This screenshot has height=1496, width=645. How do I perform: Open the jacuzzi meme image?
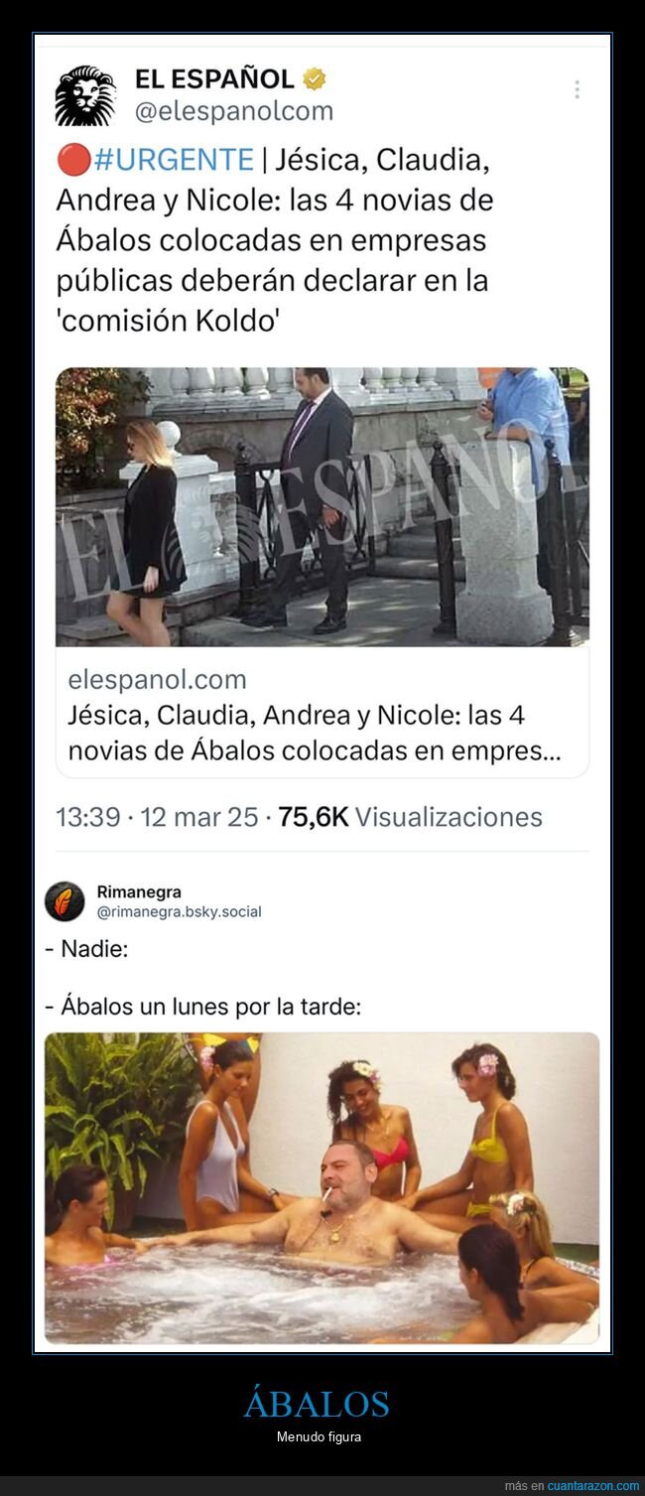322,1188
